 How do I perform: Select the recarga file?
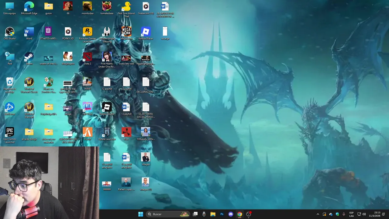pyautogui.click(x=165, y=33)
